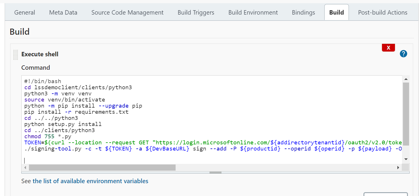419x196 pixels.
Task: Go to Source Code Management tab
Action: (x=127, y=13)
